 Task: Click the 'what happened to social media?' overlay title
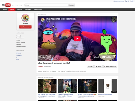click(61, 19)
